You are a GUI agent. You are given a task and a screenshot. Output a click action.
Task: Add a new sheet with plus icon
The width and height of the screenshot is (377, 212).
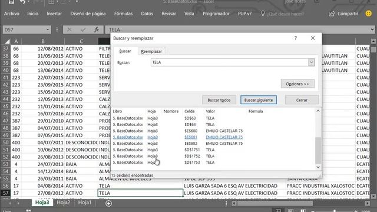tap(108, 203)
